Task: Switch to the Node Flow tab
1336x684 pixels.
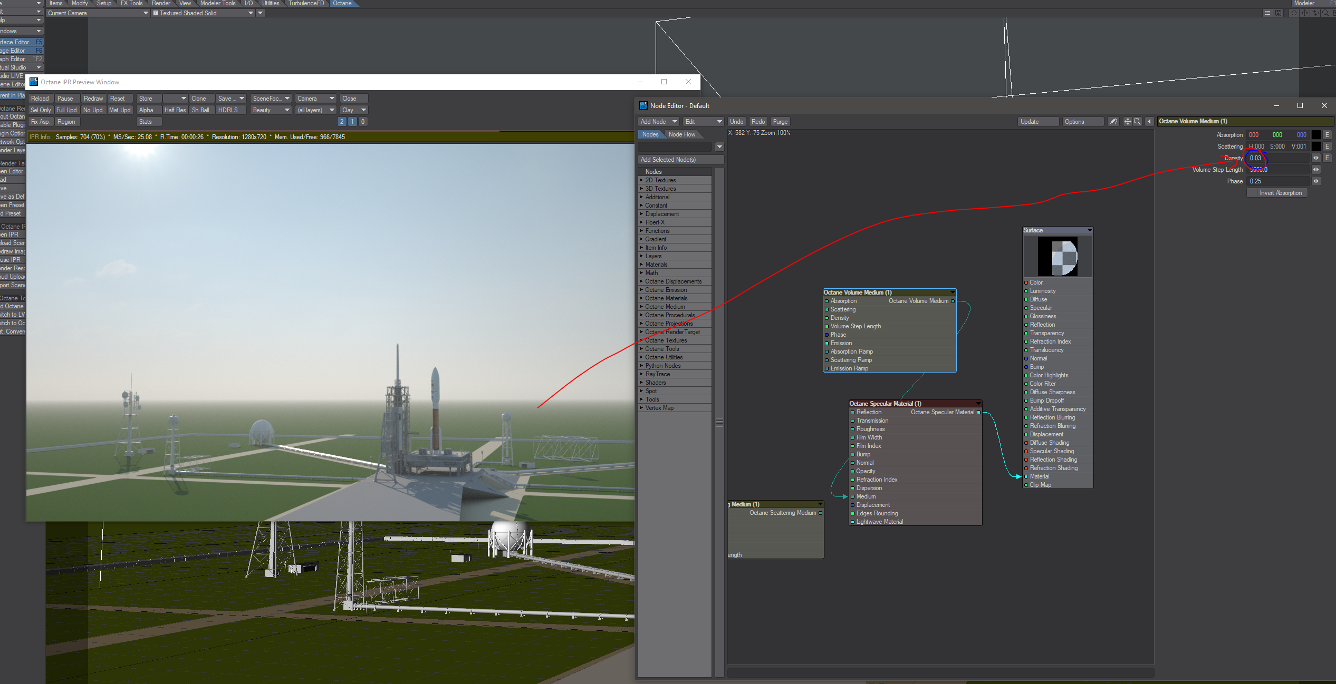Action: click(x=681, y=134)
